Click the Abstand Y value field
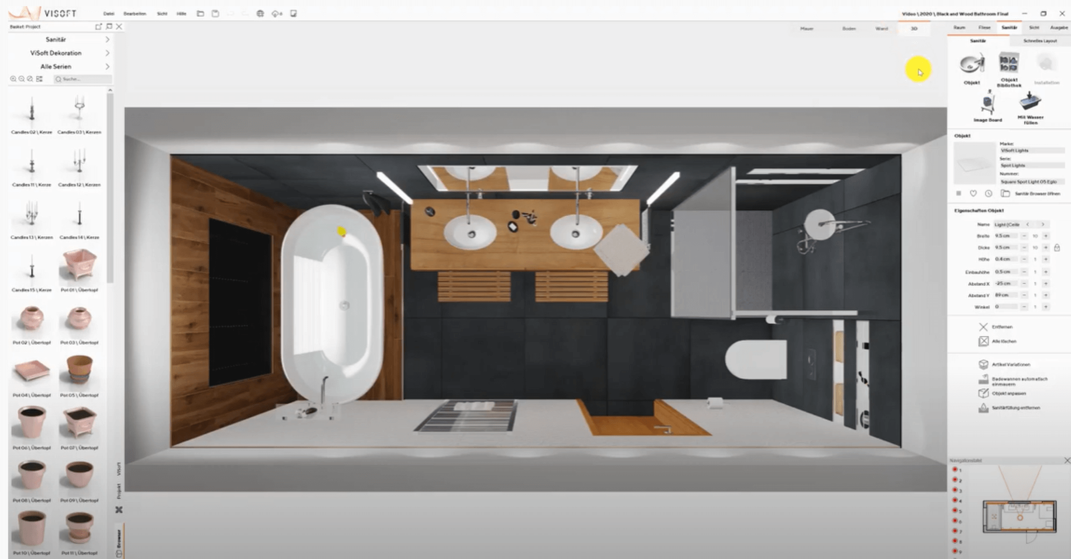Image resolution: width=1071 pixels, height=559 pixels. pos(1005,295)
